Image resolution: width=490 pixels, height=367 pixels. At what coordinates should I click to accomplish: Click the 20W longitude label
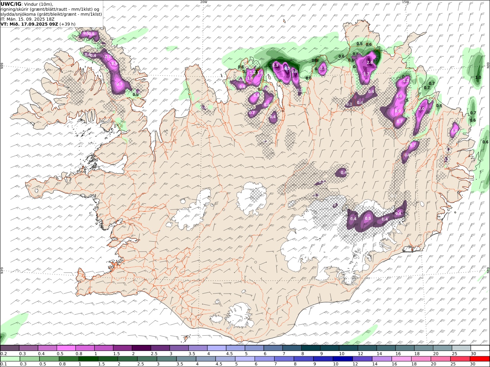(x=204, y=2)
